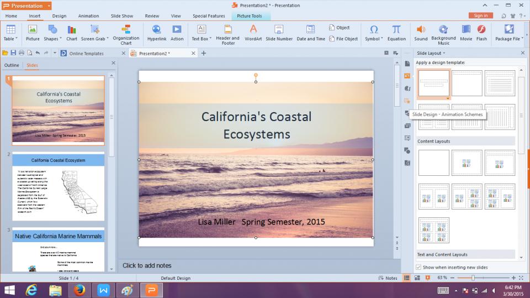This screenshot has height=298, width=530.
Task: Insert a Movie
Action: tap(466, 33)
